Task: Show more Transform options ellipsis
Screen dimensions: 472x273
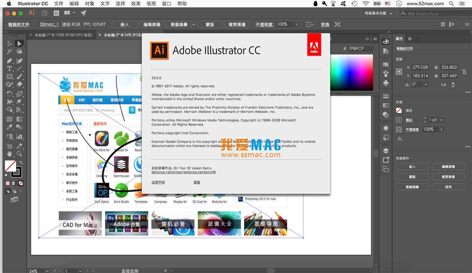Action: click(x=467, y=93)
